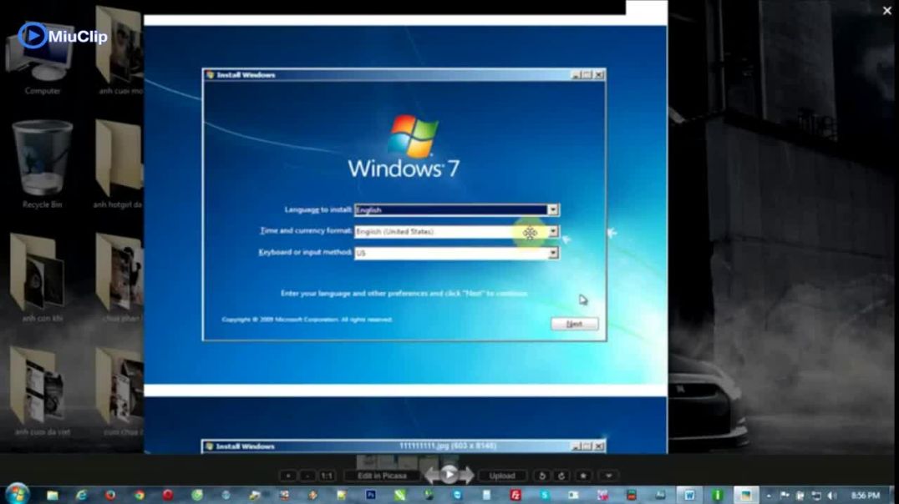The height and width of the screenshot is (504, 899).
Task: Expand the 'Time and currency format' list
Action: pyautogui.click(x=552, y=231)
